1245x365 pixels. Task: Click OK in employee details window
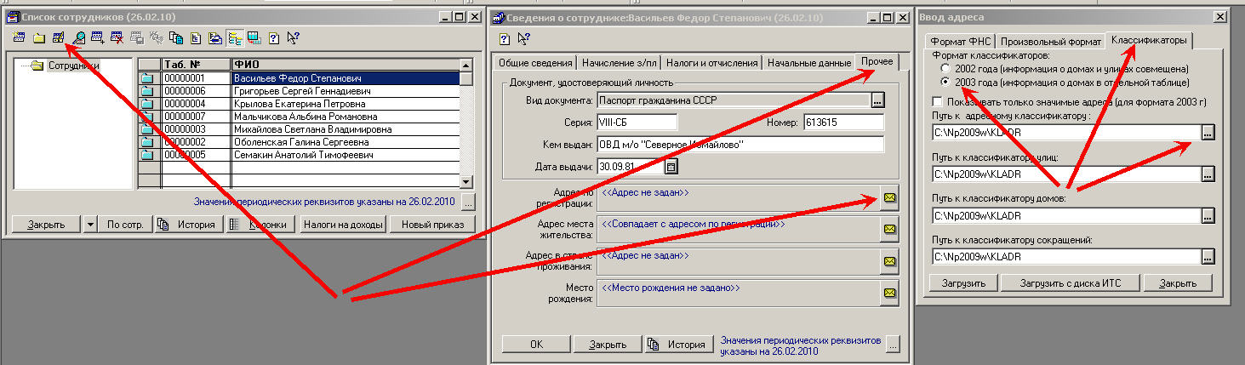click(536, 345)
